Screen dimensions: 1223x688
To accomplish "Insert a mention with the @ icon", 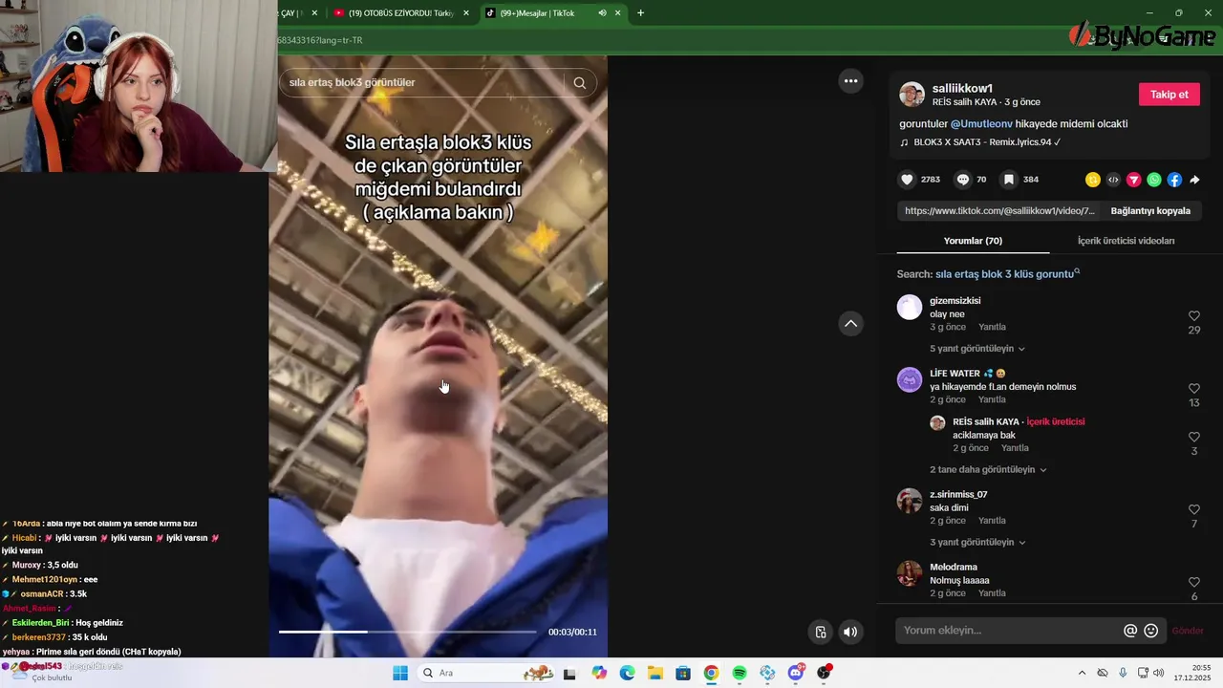I will click(1130, 631).
